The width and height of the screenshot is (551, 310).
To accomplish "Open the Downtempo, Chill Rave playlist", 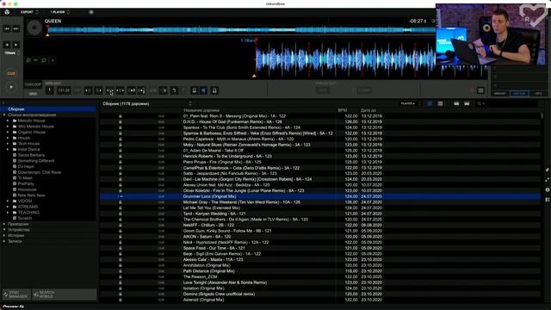I will (39, 172).
